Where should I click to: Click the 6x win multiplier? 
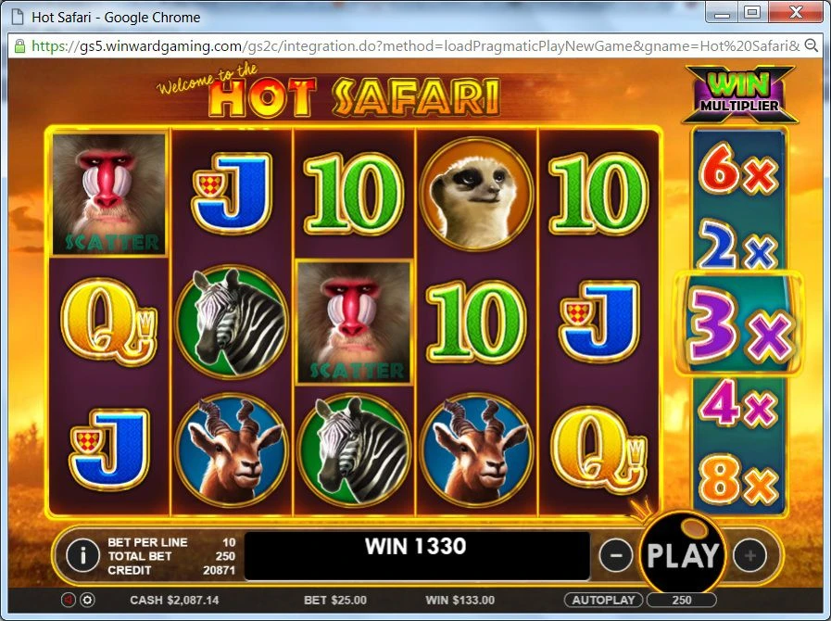point(738,170)
